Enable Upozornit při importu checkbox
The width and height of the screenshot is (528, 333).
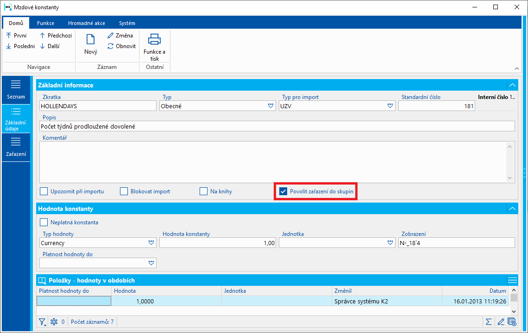click(44, 191)
